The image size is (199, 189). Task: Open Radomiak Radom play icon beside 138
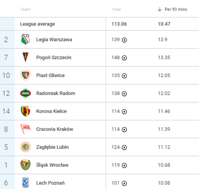tap(124, 94)
